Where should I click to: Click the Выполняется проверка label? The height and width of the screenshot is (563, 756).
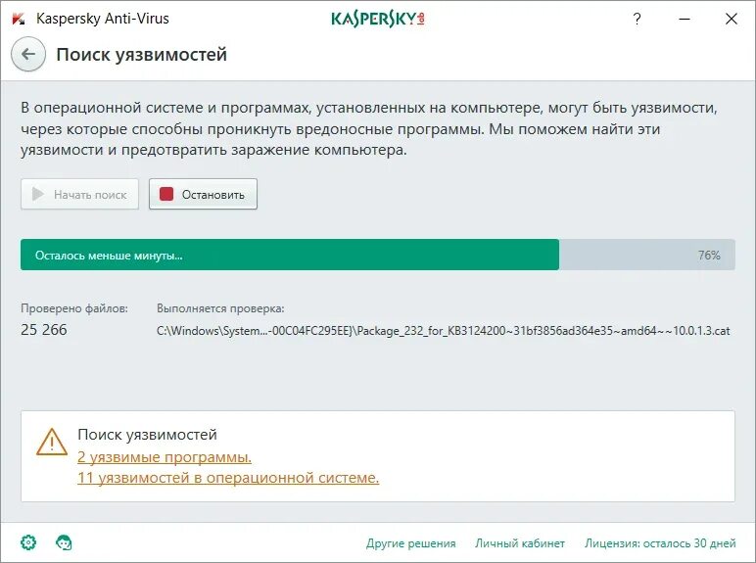click(220, 308)
